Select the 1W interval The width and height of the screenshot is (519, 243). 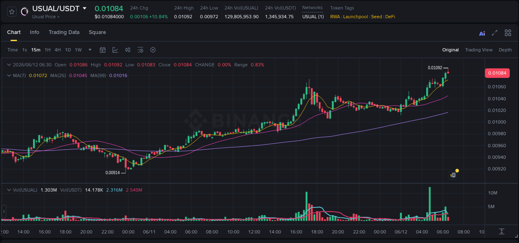tap(78, 50)
